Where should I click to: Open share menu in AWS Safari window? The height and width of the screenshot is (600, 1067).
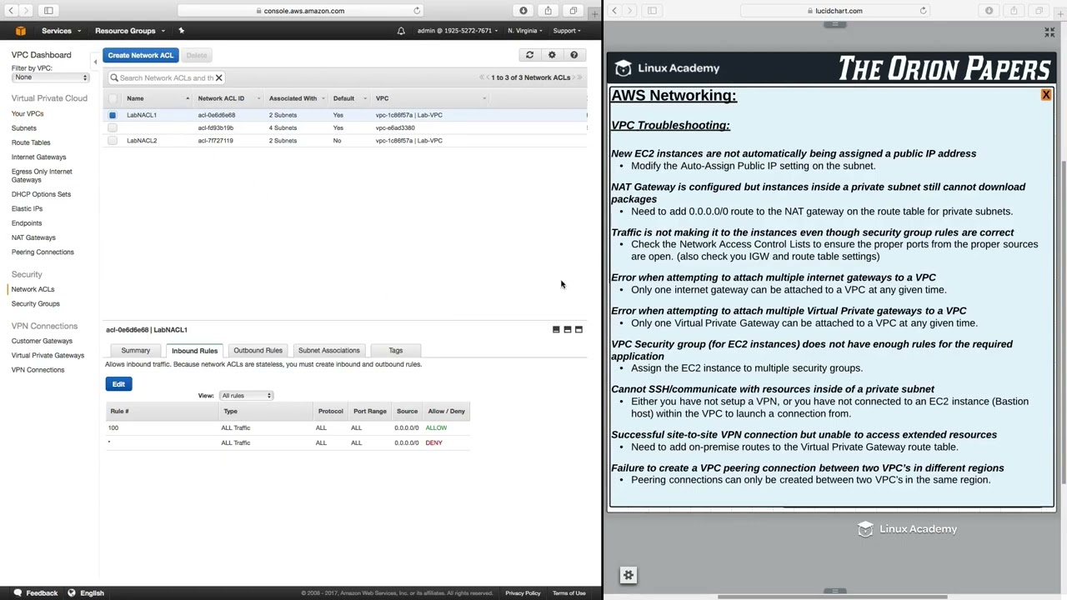(548, 11)
